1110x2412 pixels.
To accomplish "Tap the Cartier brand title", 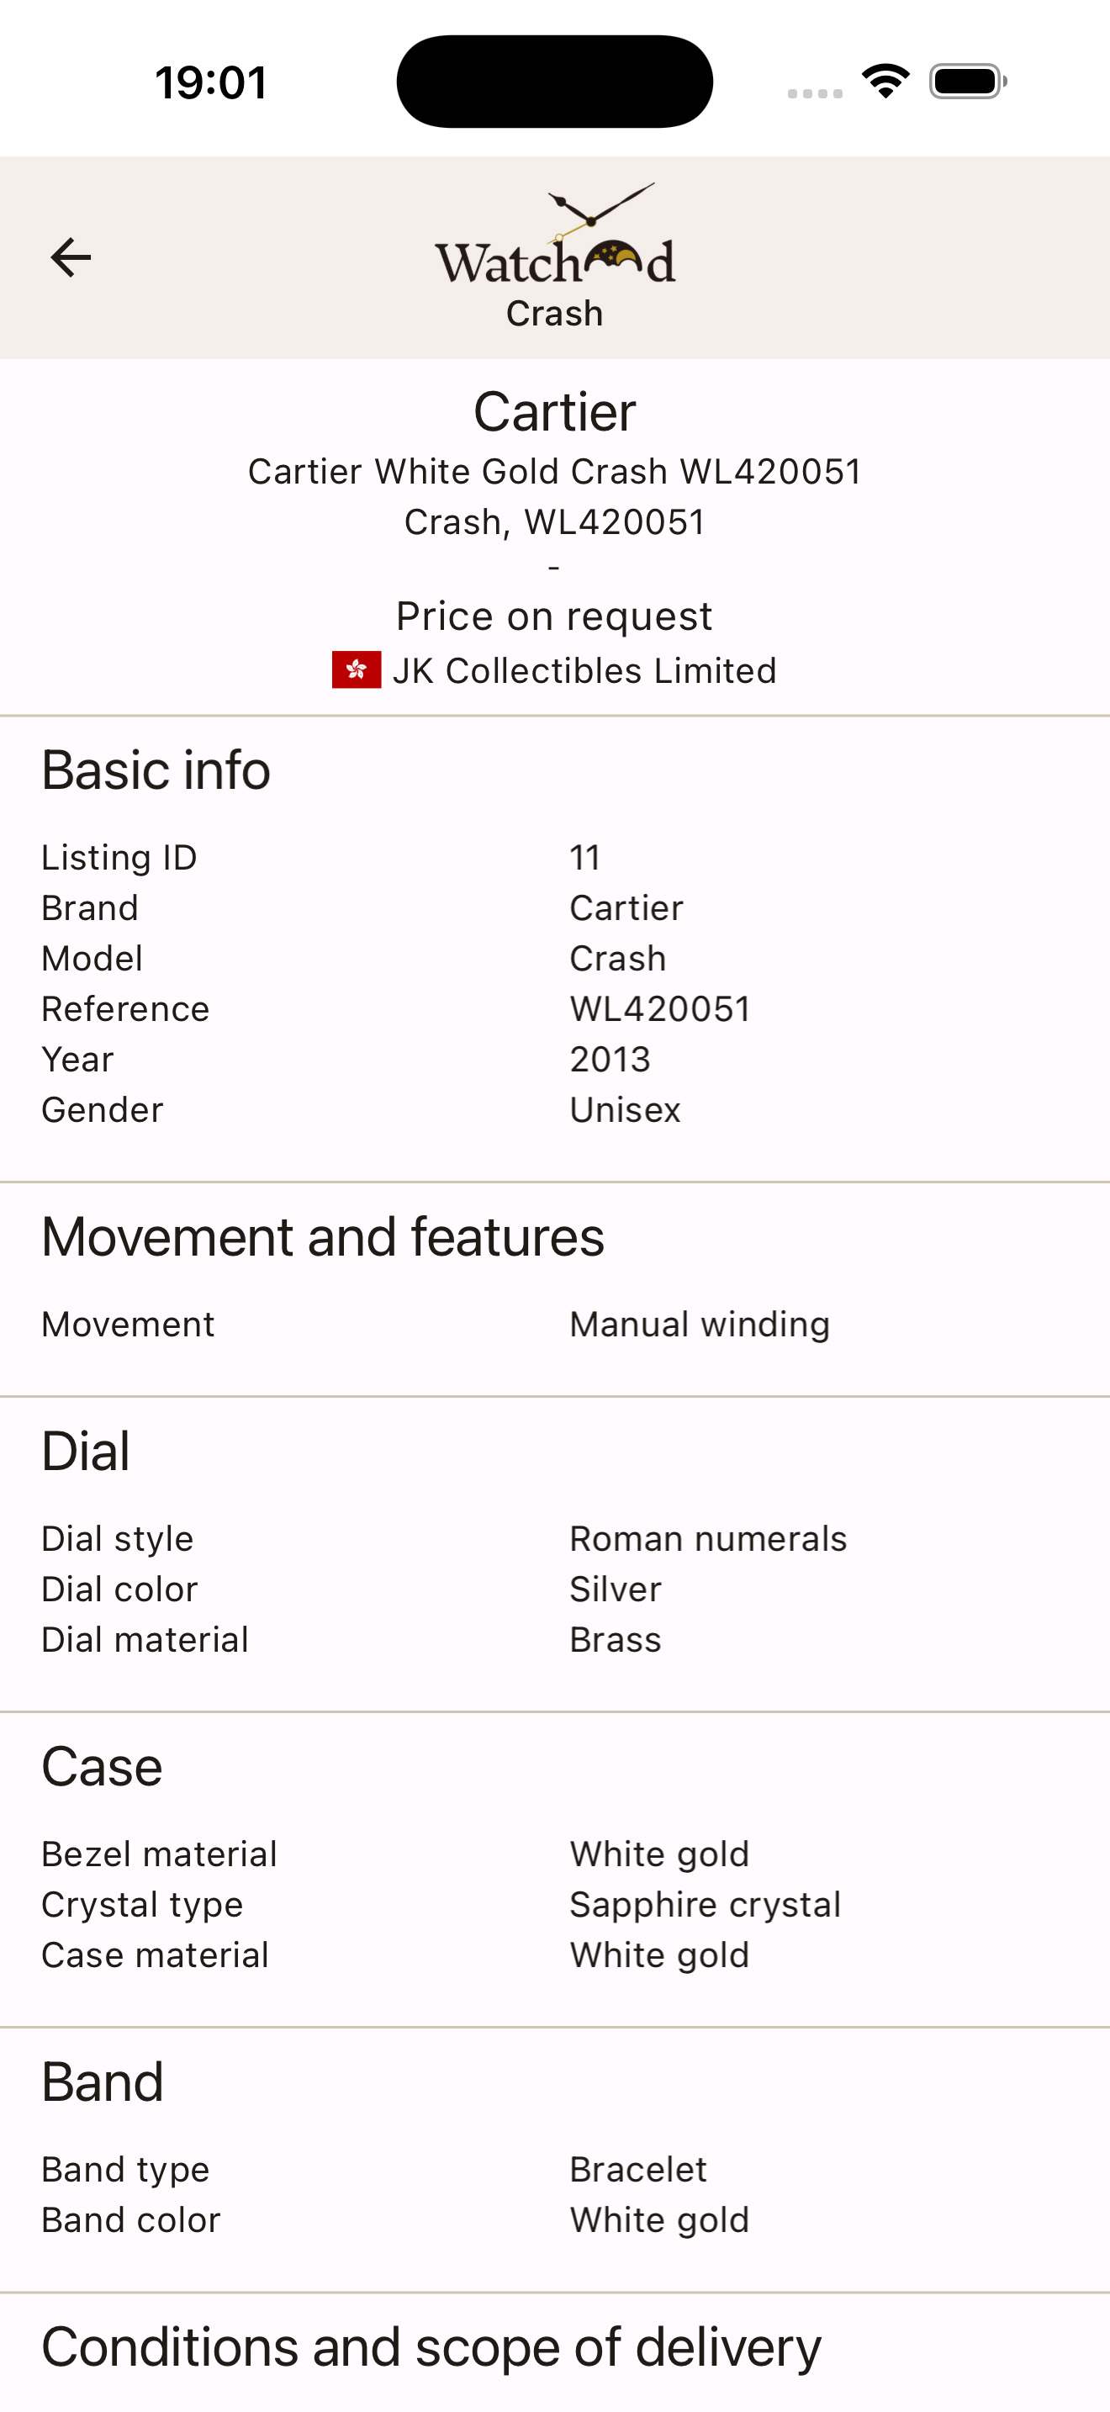I will (554, 412).
